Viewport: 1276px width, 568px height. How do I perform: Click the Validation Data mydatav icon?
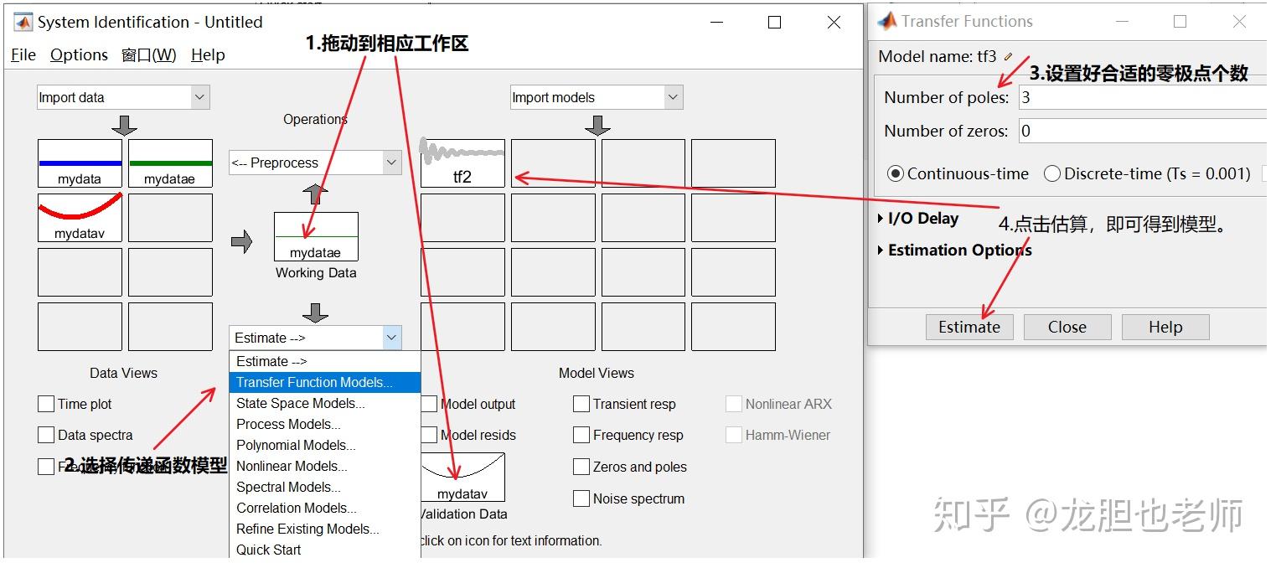462,478
